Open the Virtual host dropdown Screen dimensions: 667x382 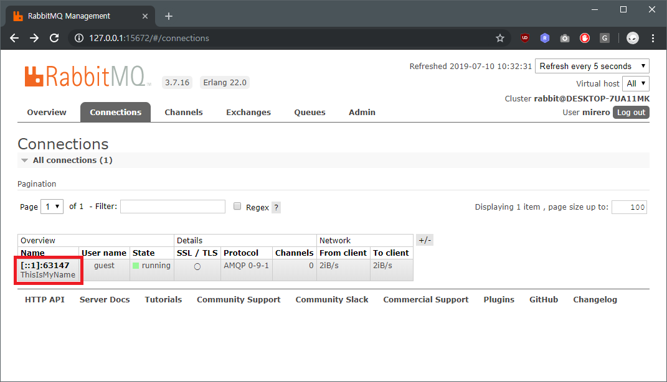pyautogui.click(x=635, y=84)
